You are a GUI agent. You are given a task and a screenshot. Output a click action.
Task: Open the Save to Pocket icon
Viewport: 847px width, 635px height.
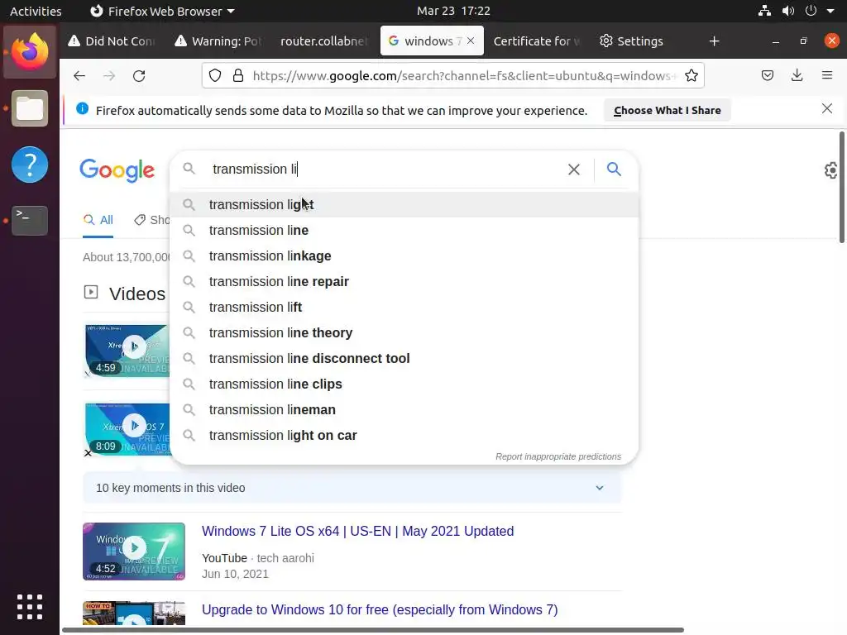tap(767, 75)
